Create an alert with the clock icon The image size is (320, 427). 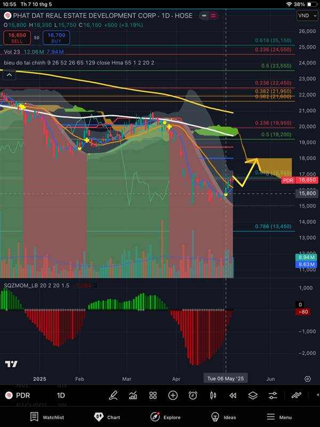coord(193,395)
